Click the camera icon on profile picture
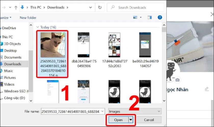This screenshot has width=214, height=127. (x=177, y=80)
